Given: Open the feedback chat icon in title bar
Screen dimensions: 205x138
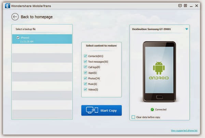Looking at the screenshot, I should click(180, 5).
